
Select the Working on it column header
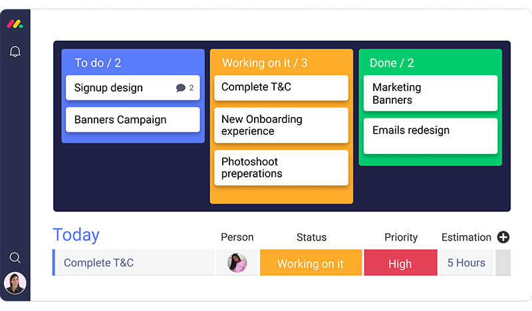pyautogui.click(x=265, y=63)
